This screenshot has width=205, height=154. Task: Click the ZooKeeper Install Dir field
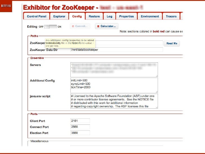pyautogui.click(x=117, y=43)
